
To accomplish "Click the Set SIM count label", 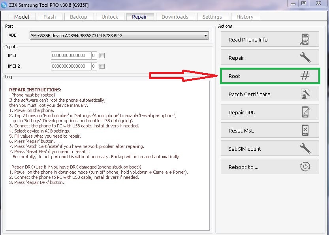I will (x=245, y=149).
